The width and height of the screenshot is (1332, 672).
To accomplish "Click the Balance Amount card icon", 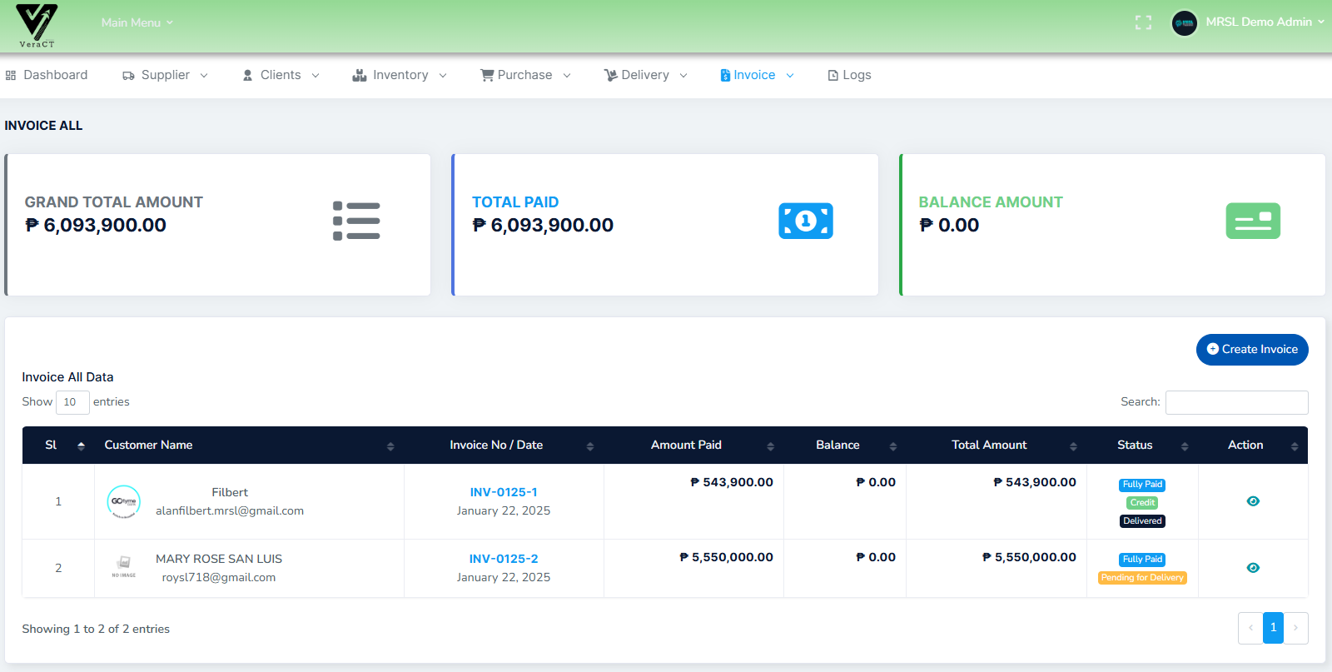I will pyautogui.click(x=1253, y=221).
